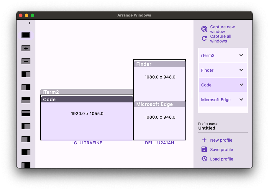Image resolution: width=269 pixels, height=190 pixels.
Task: Click the plus enlarge-window icon
Action: (x=26, y=48)
